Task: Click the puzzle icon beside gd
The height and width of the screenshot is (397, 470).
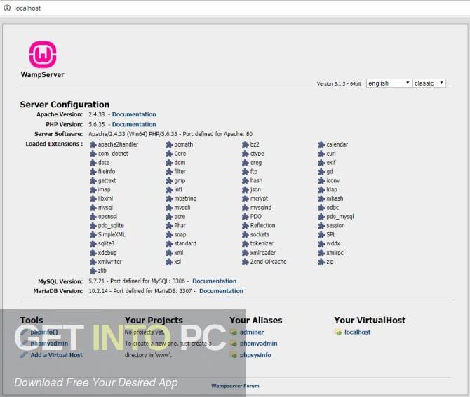Action: pyautogui.click(x=321, y=172)
